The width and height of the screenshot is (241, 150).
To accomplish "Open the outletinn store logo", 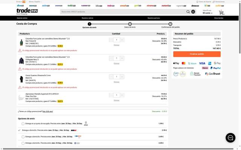I will click(x=220, y=6).
